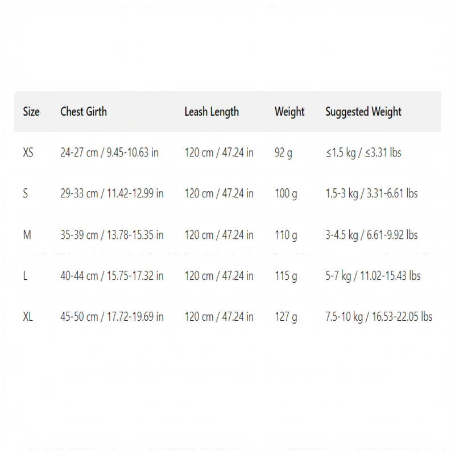Select the M size row label
455x455 pixels.
[27, 235]
